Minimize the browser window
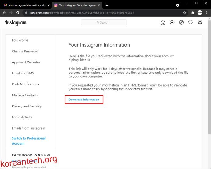 (x=187, y=3)
